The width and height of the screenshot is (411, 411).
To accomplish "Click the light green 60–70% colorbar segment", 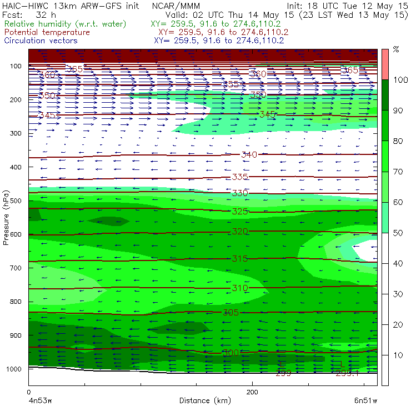I will [x=385, y=187].
